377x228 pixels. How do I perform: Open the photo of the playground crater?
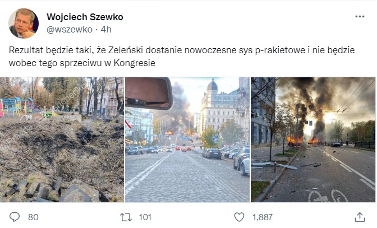pyautogui.click(x=62, y=139)
